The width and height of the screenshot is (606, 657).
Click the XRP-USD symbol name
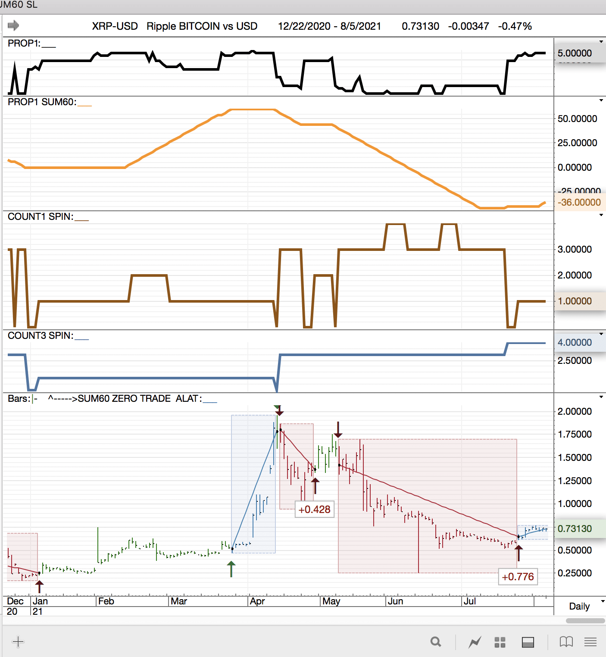tap(115, 26)
